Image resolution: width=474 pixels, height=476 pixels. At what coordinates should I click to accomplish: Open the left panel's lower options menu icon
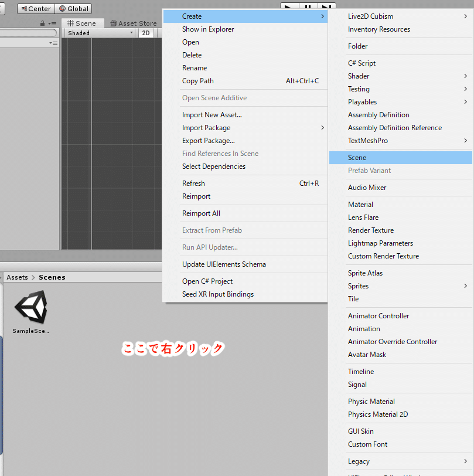[53, 43]
